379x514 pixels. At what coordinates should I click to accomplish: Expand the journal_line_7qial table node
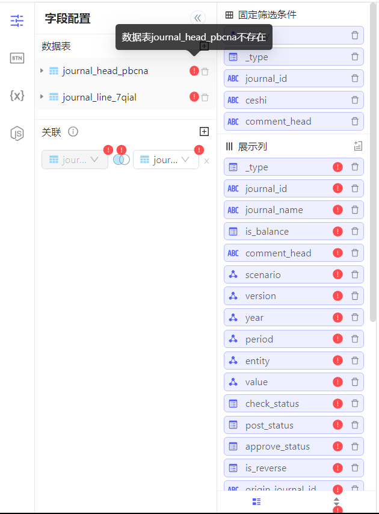coord(42,98)
